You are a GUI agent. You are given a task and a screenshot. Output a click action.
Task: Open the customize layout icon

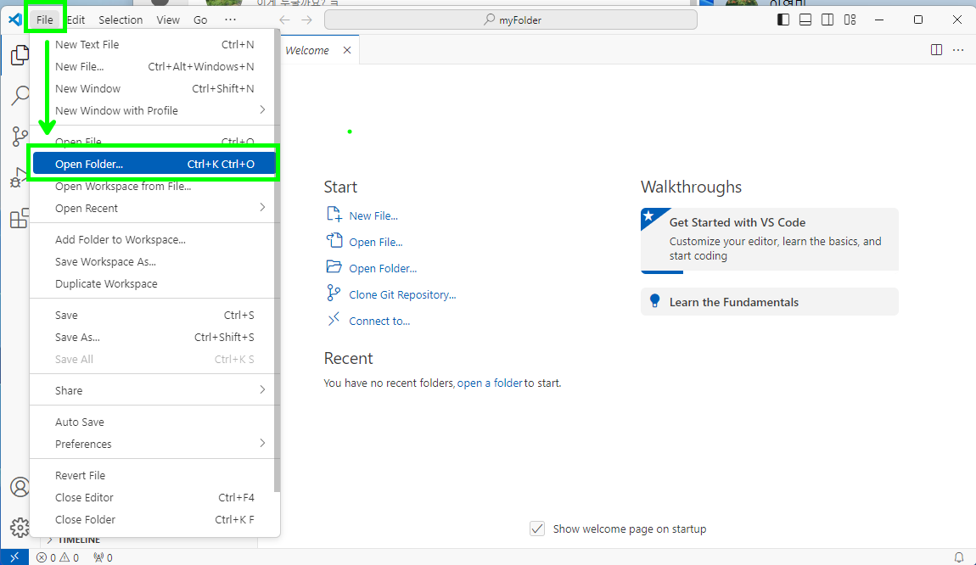coord(850,20)
